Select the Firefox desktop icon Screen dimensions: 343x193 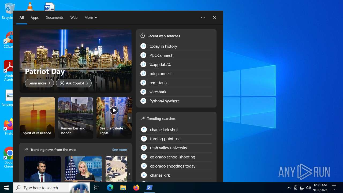(9, 127)
